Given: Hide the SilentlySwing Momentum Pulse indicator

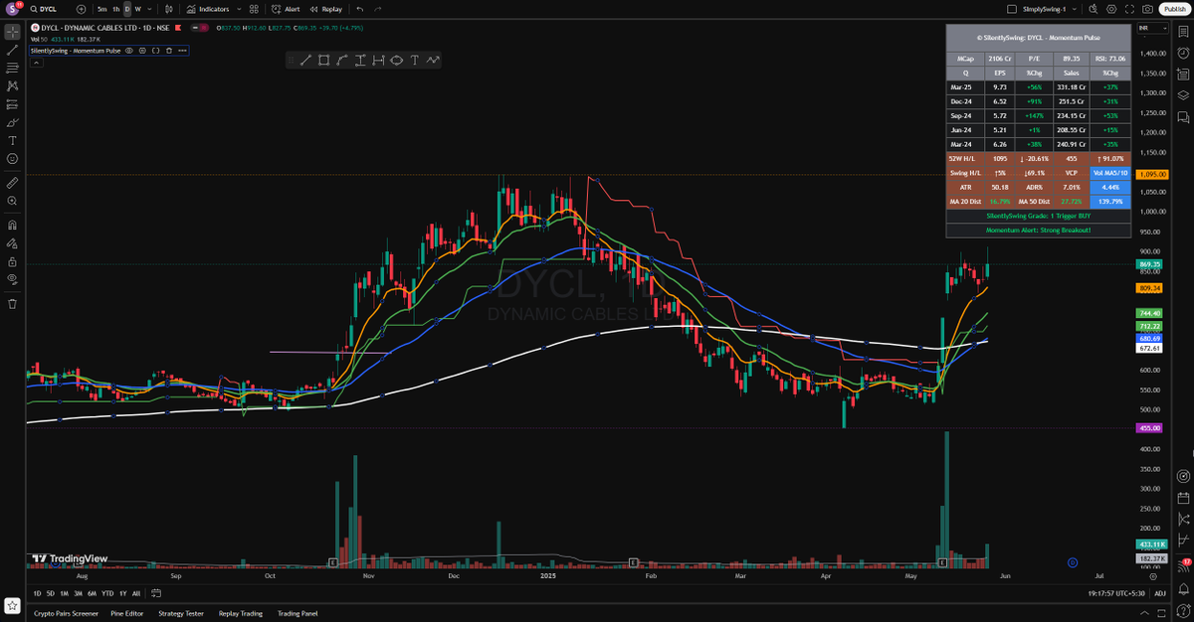Looking at the screenshot, I should coord(129,50).
